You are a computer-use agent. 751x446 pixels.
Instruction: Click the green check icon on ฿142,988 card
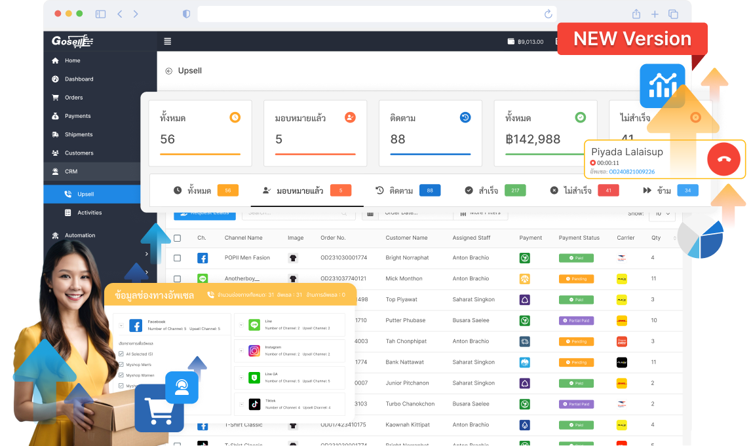580,117
